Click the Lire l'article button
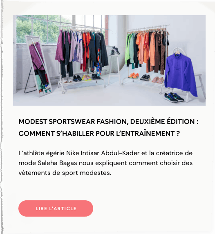Image resolution: width=215 pixels, height=234 pixels. click(56, 208)
